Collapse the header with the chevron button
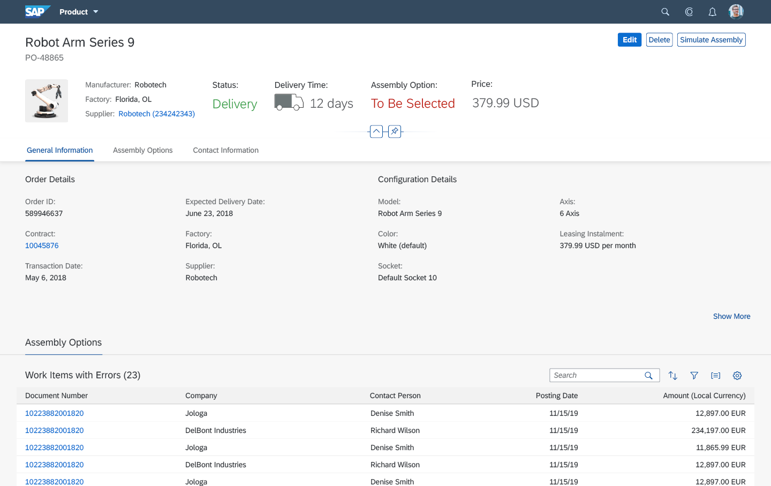This screenshot has width=771, height=486. point(376,131)
